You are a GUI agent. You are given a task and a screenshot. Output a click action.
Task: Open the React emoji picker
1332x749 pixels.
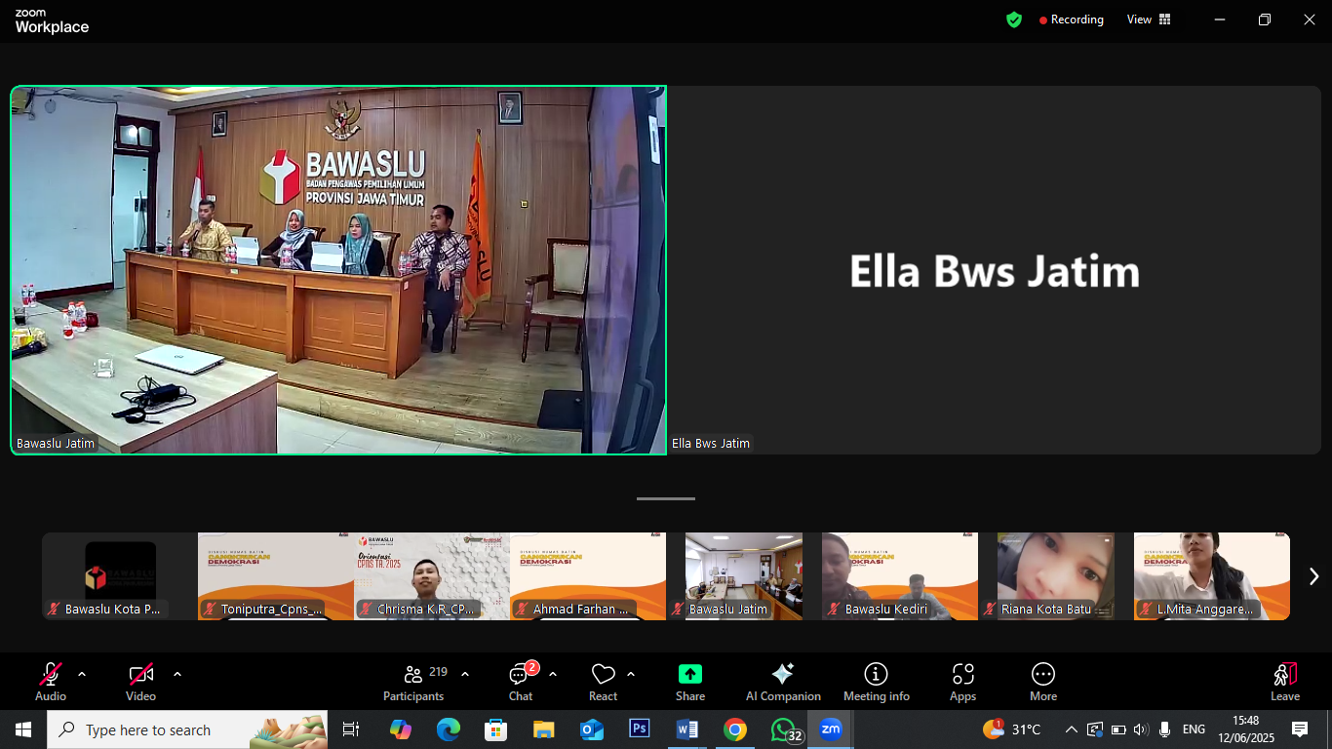point(604,681)
